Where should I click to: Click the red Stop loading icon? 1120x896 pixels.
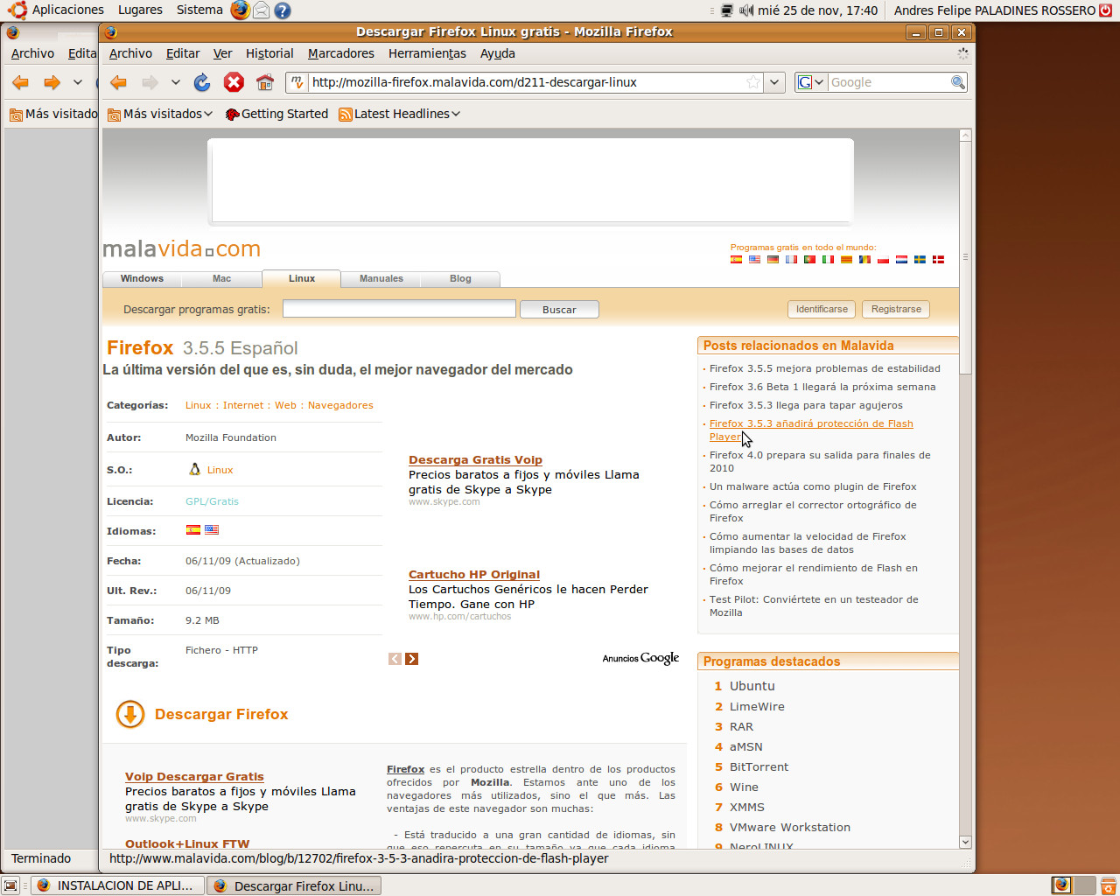pos(234,82)
